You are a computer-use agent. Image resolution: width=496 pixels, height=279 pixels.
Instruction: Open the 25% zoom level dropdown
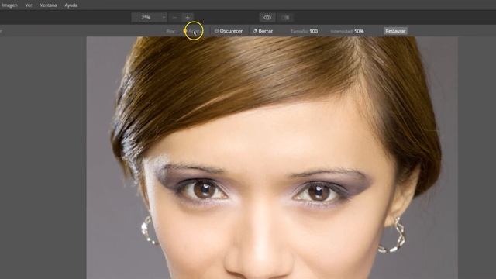point(150,17)
